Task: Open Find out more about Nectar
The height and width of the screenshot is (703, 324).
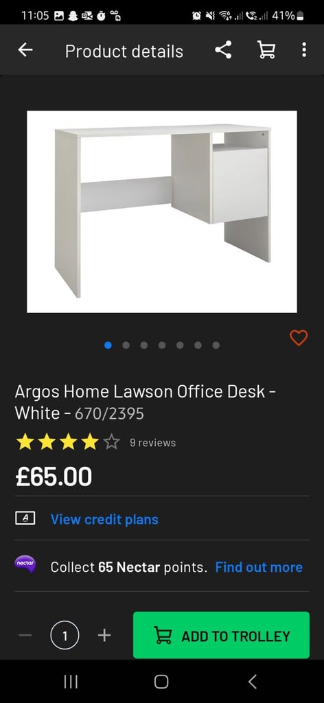Action: 259,567
